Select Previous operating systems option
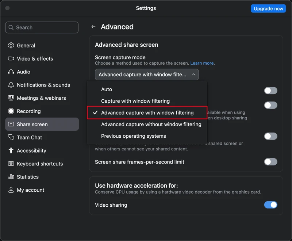Screen dimensions: 292x241 tap(133, 136)
